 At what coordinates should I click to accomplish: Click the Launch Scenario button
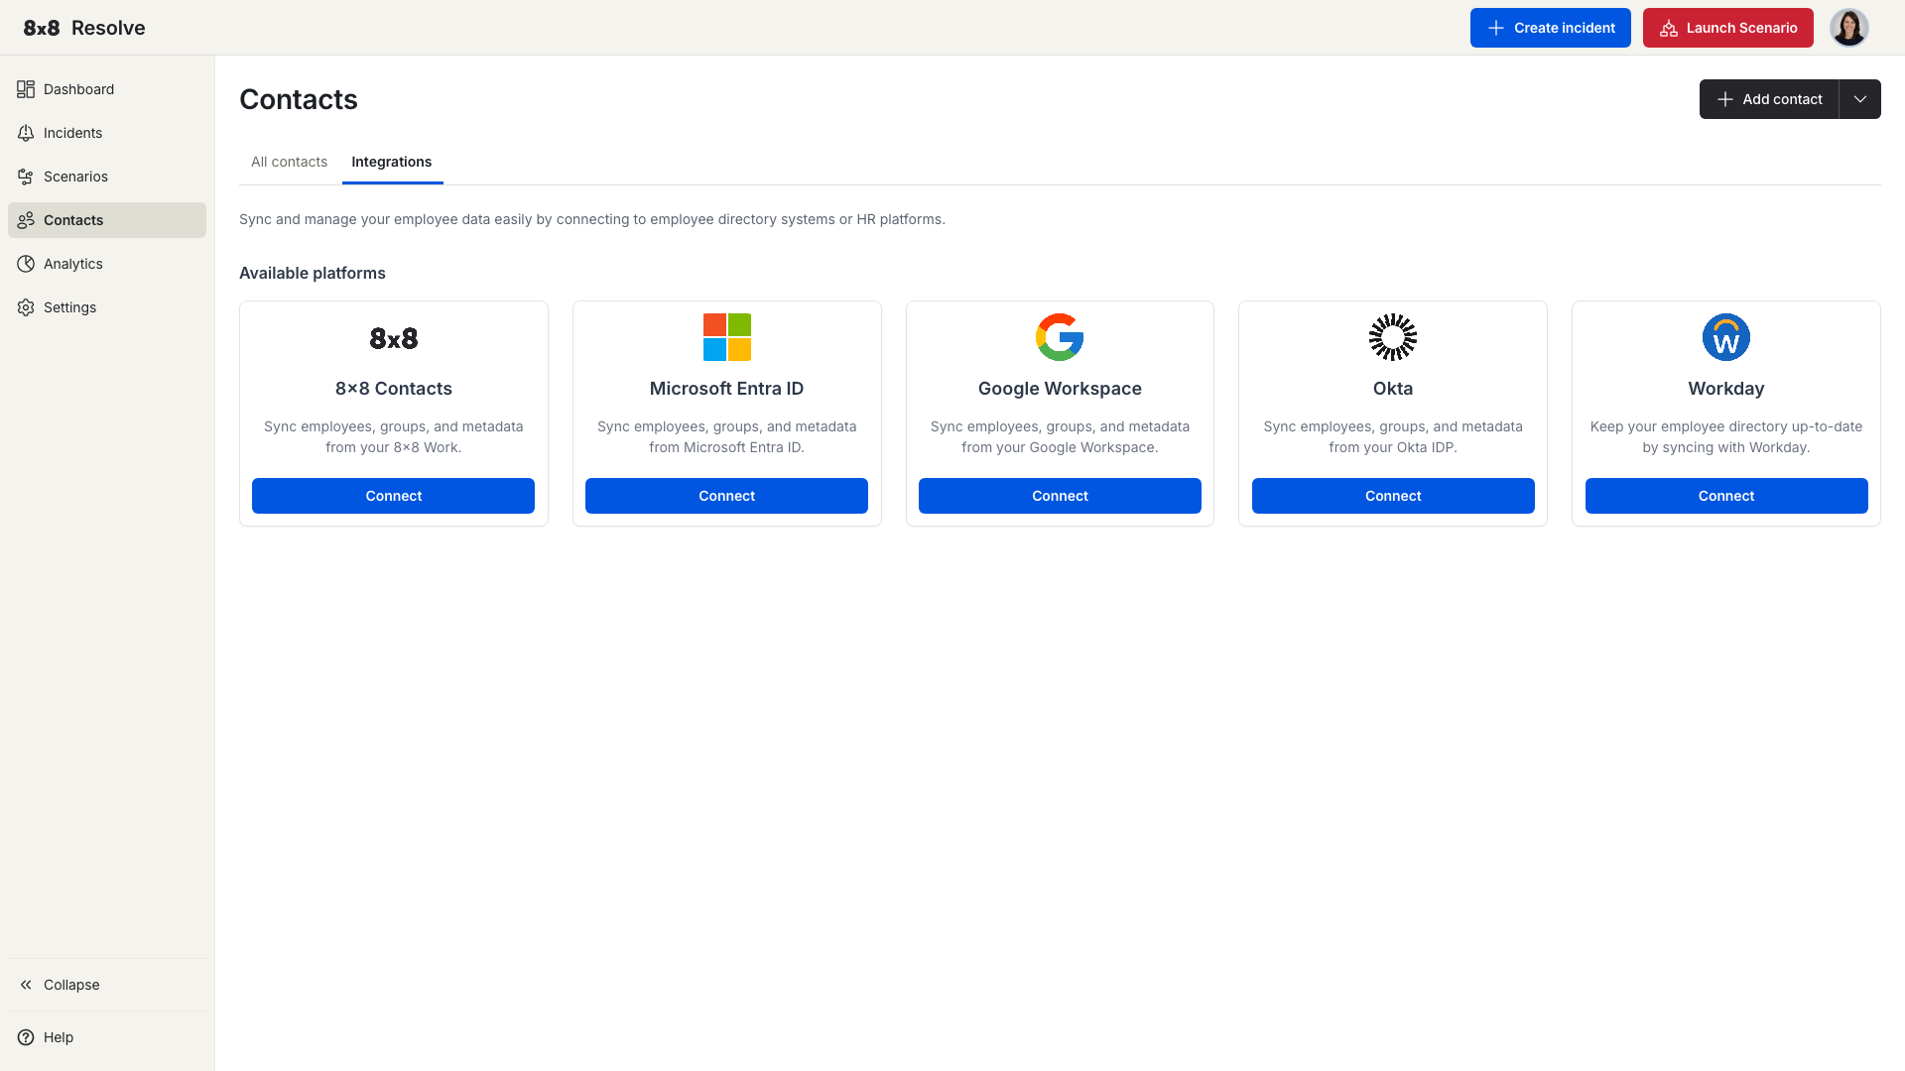coord(1728,28)
